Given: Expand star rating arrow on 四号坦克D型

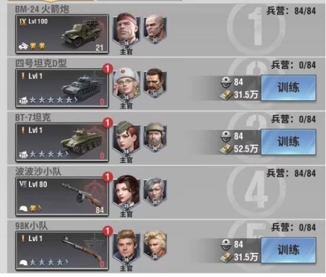Looking at the screenshot, I should pos(76,100).
